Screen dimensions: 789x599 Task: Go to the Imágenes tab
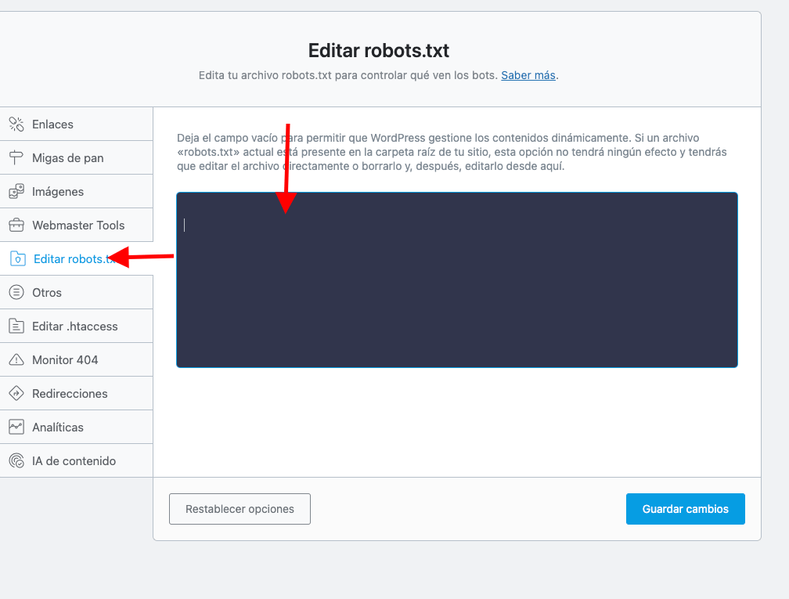click(x=76, y=191)
